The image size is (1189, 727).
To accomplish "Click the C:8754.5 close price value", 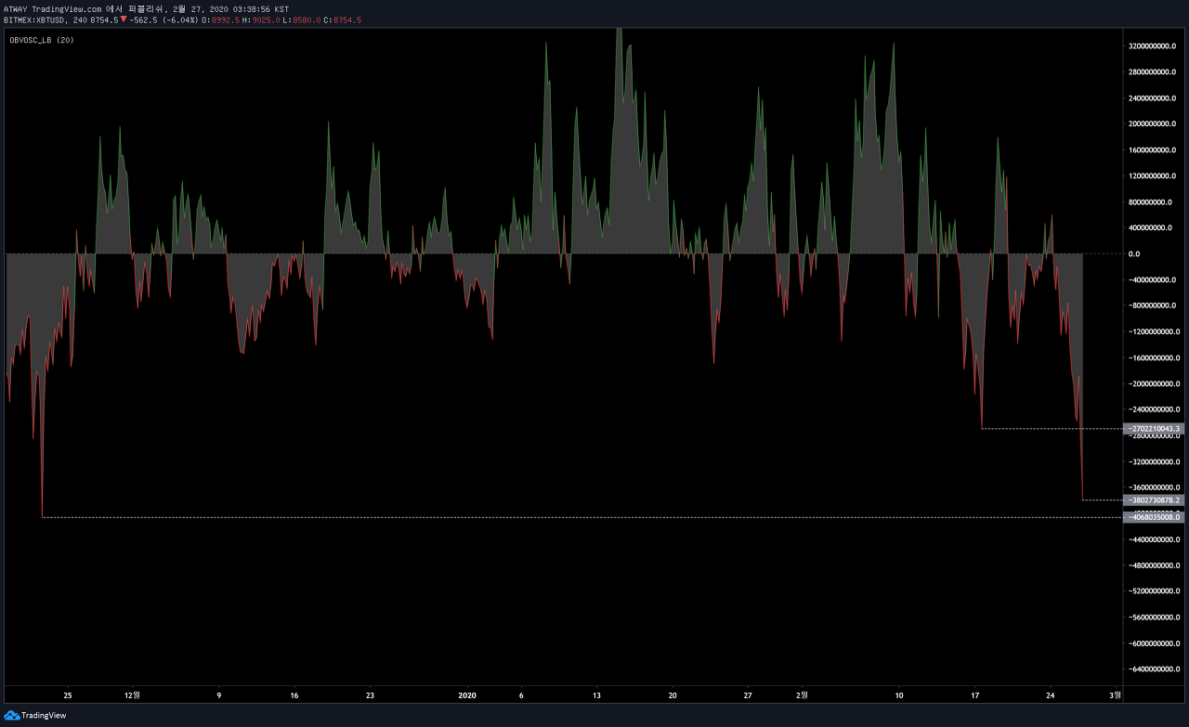I will tap(343, 19).
